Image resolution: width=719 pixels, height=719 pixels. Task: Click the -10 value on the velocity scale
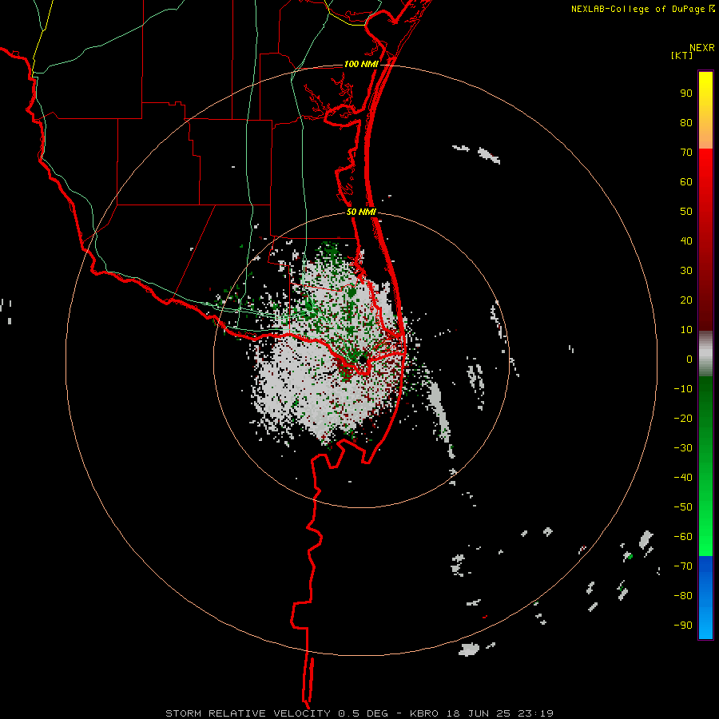pyautogui.click(x=683, y=389)
